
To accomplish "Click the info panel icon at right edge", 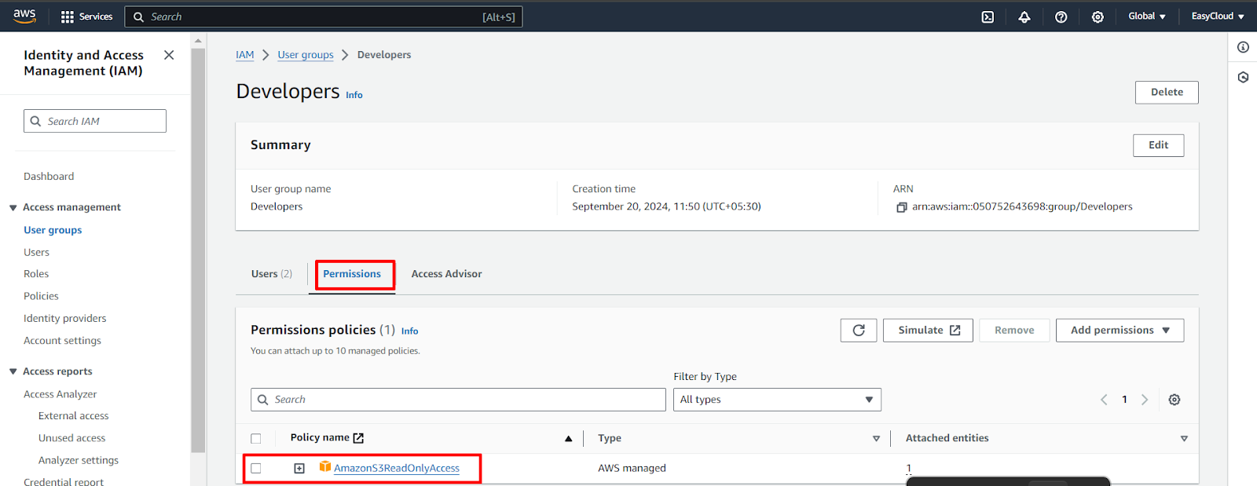I will coord(1243,47).
